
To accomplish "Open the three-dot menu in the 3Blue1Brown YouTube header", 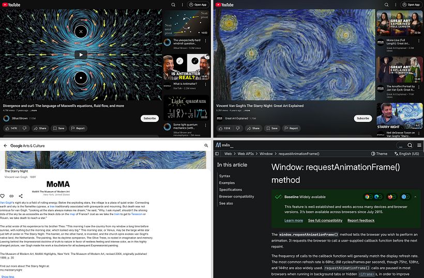I will coord(182,5).
